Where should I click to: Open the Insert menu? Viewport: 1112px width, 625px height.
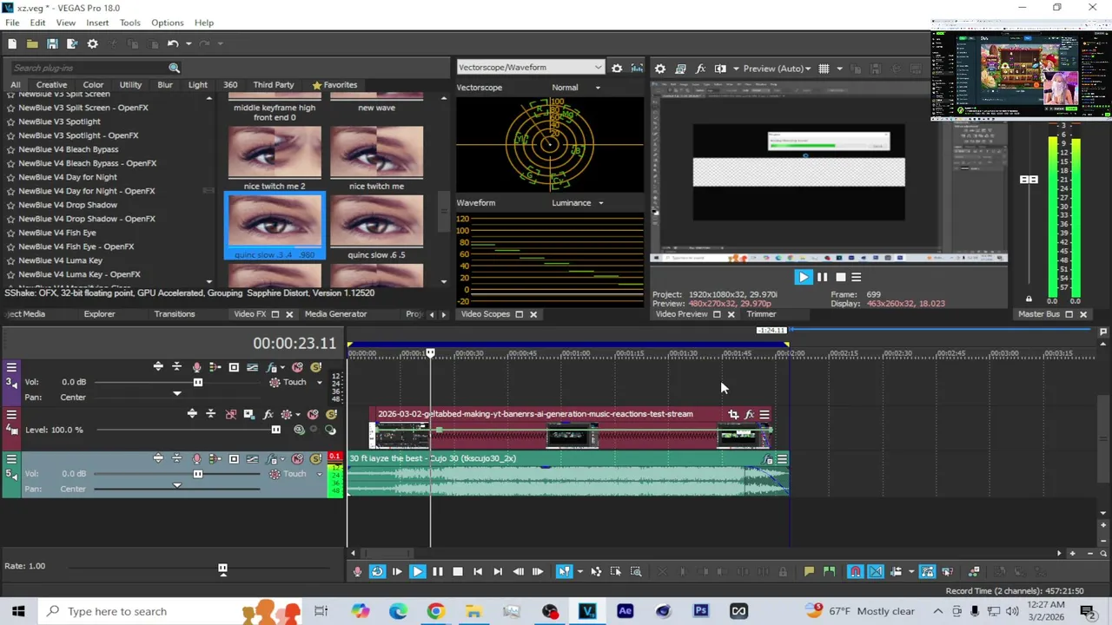97,23
